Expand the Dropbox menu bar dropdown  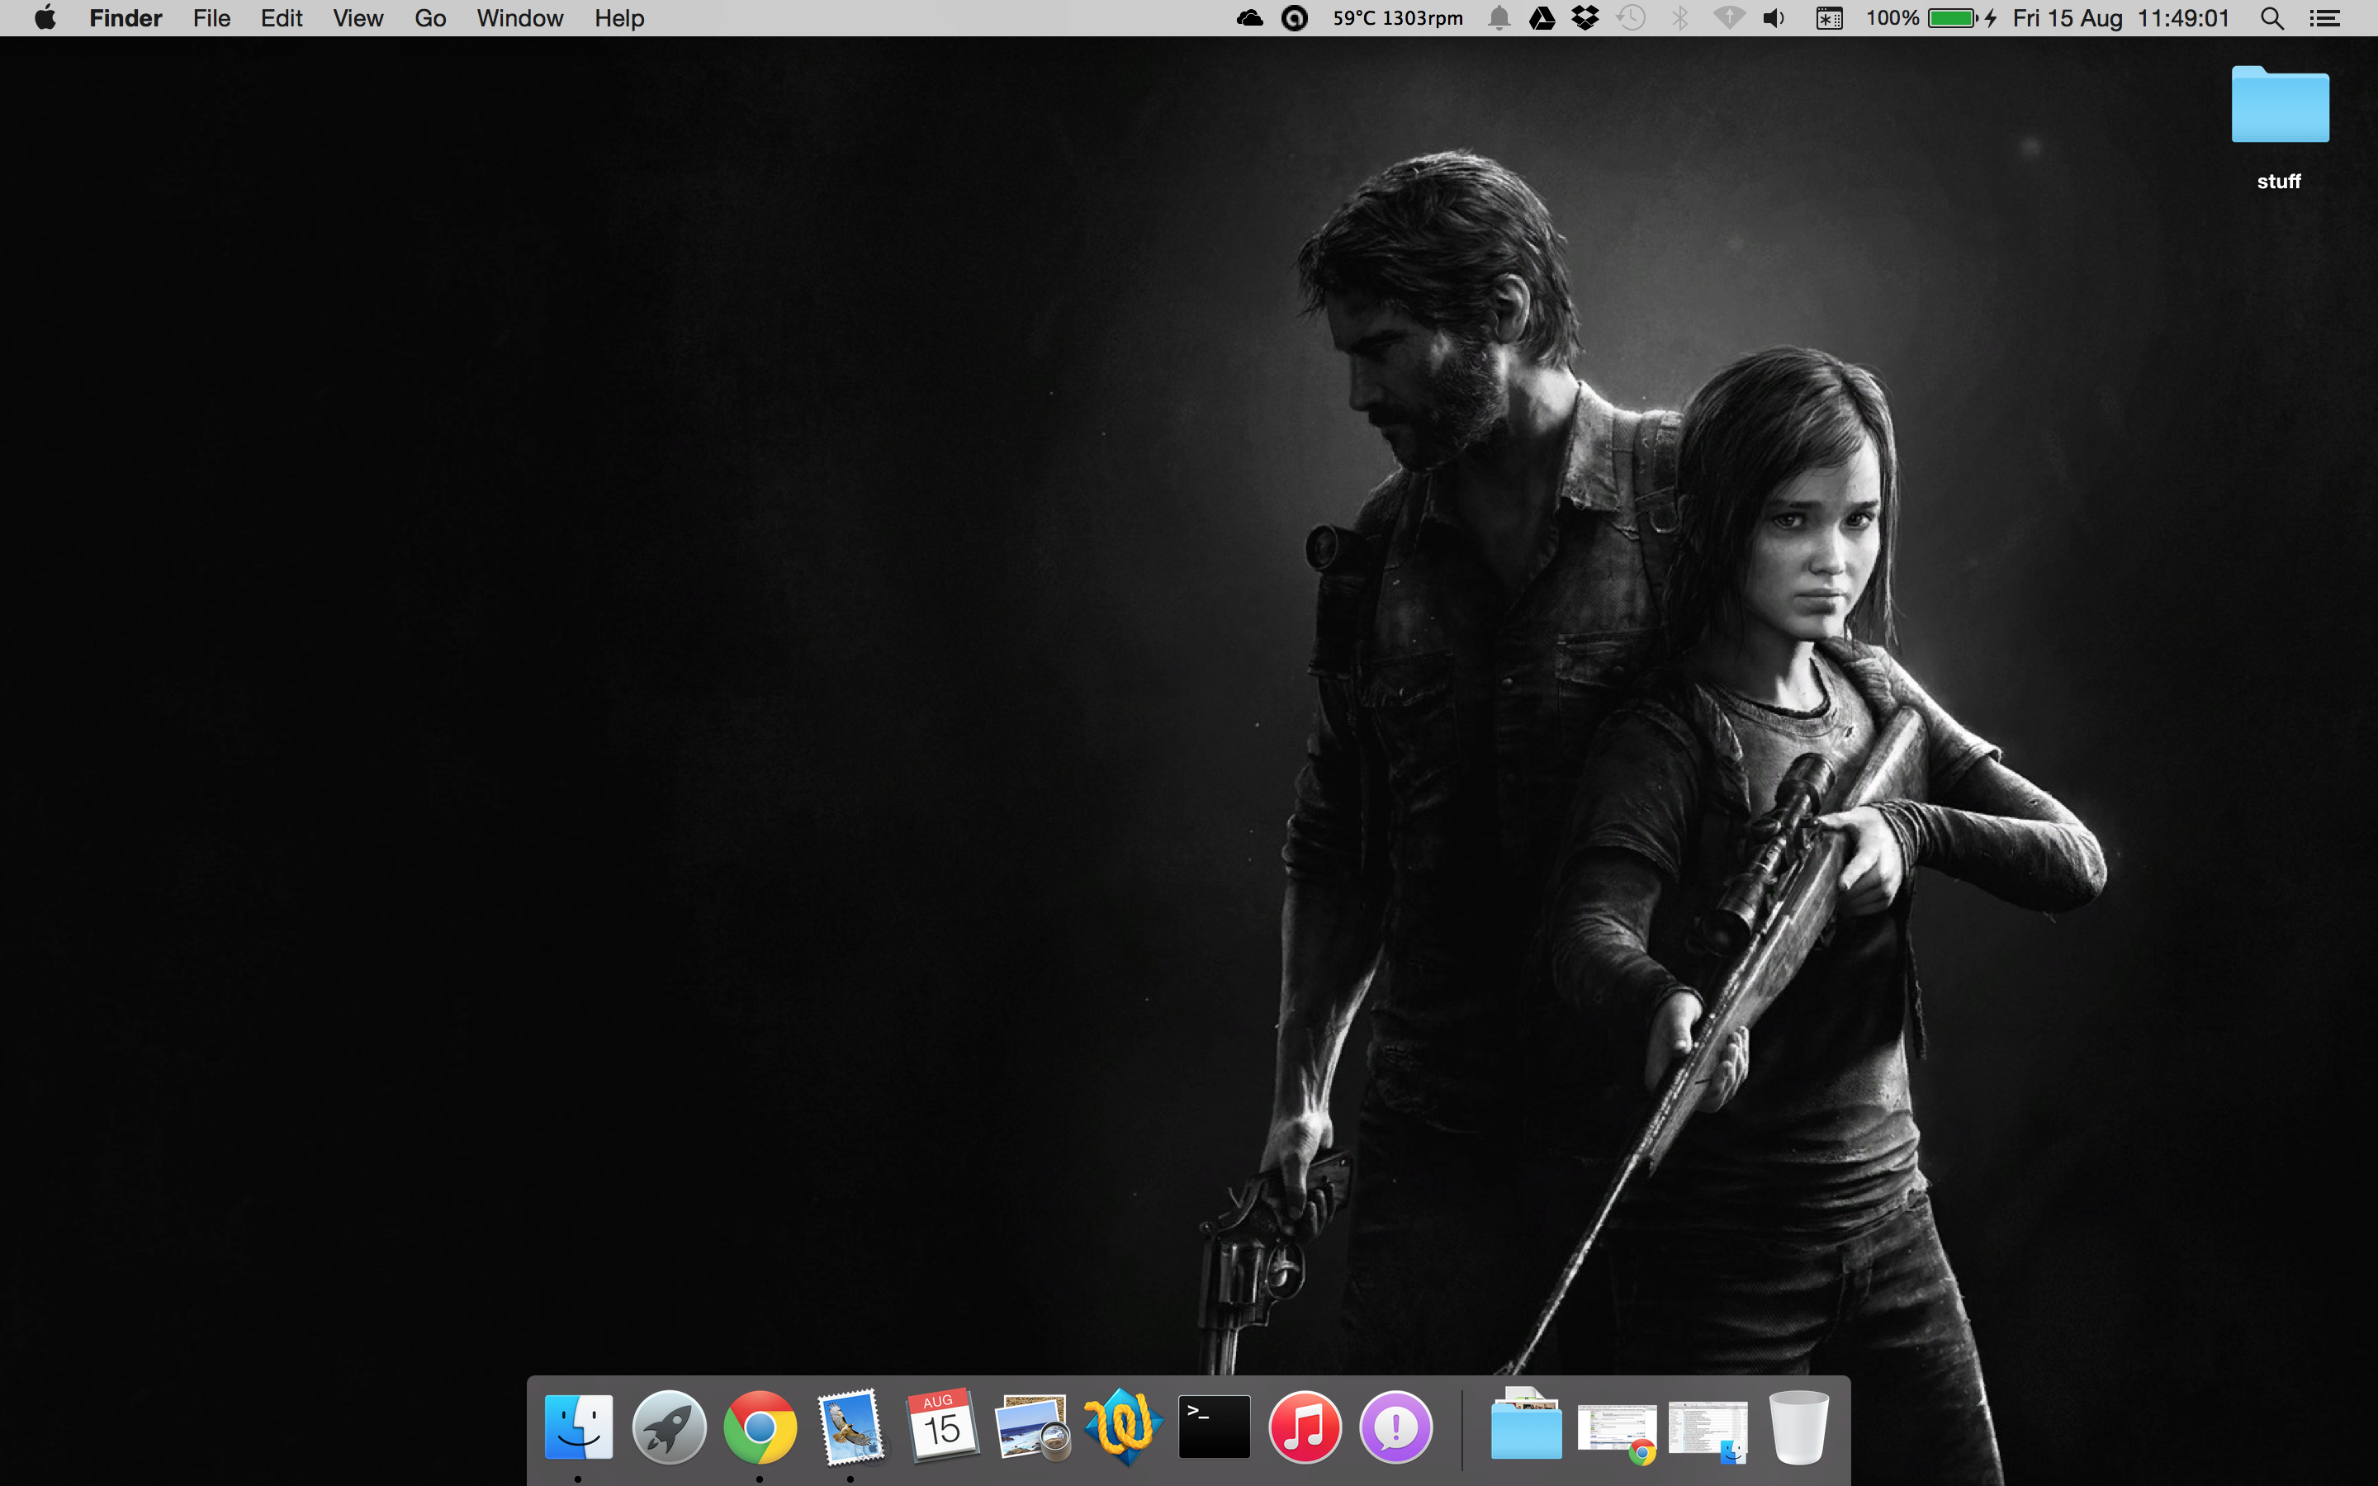pos(1585,17)
